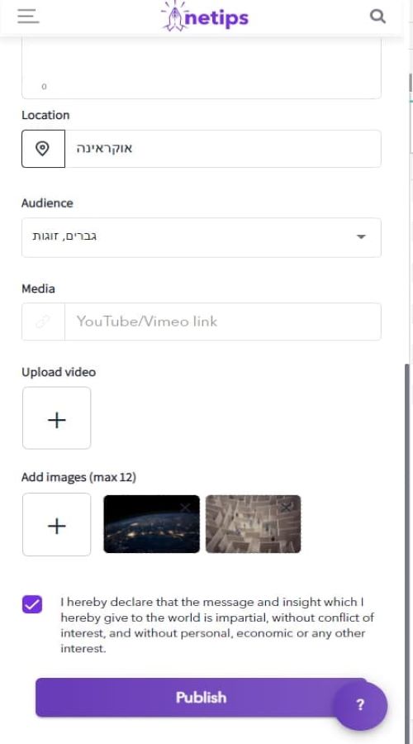Select the earth at night thumbnail
Image resolution: width=413 pixels, height=744 pixels.
coord(152,524)
